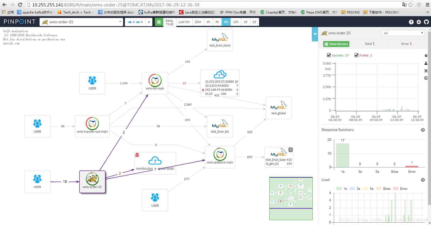
Task: Open the PESCMS bookmark
Action: tap(351, 12)
